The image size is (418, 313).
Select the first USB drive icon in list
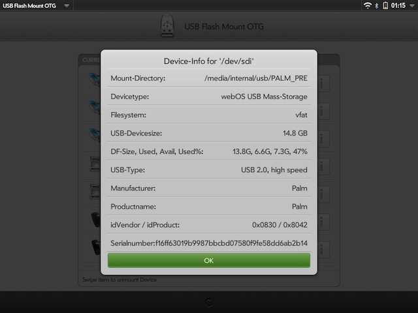pyautogui.click(x=94, y=80)
